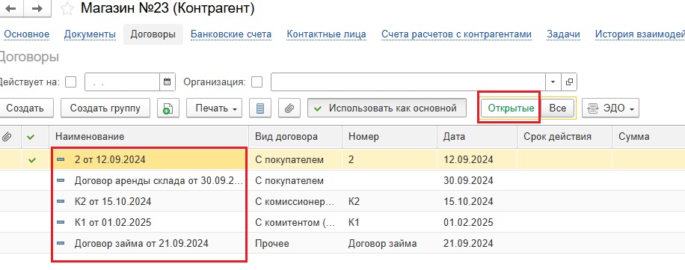Click row icon of Договор займа от 21.09.2024
Screen dimensions: 685x270
point(61,243)
